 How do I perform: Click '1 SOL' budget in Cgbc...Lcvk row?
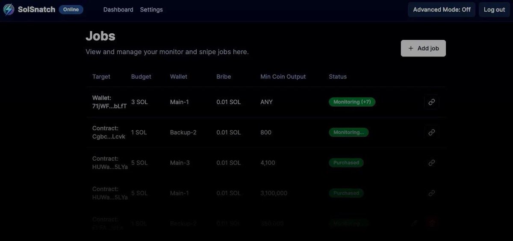[139, 132]
